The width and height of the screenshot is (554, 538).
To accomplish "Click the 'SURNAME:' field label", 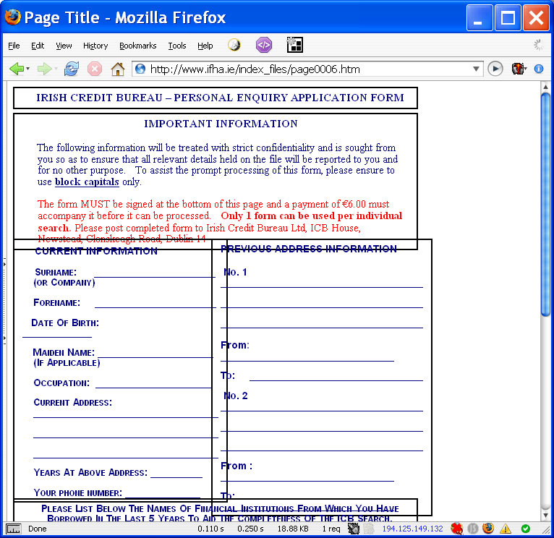I will (56, 273).
